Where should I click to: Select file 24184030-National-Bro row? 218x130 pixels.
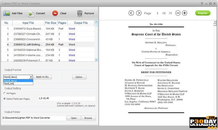(x=48, y=50)
